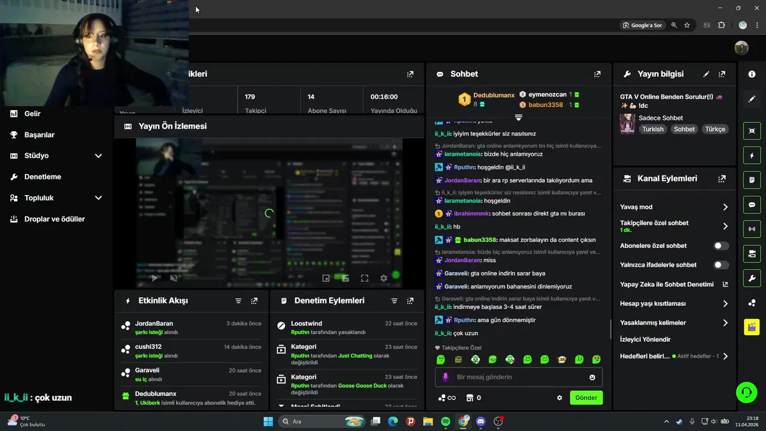Click the info icon in right sidebar
This screenshot has height=431, width=766.
coord(752,74)
